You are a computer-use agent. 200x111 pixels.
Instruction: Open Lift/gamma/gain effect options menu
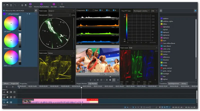click(x=29, y=14)
